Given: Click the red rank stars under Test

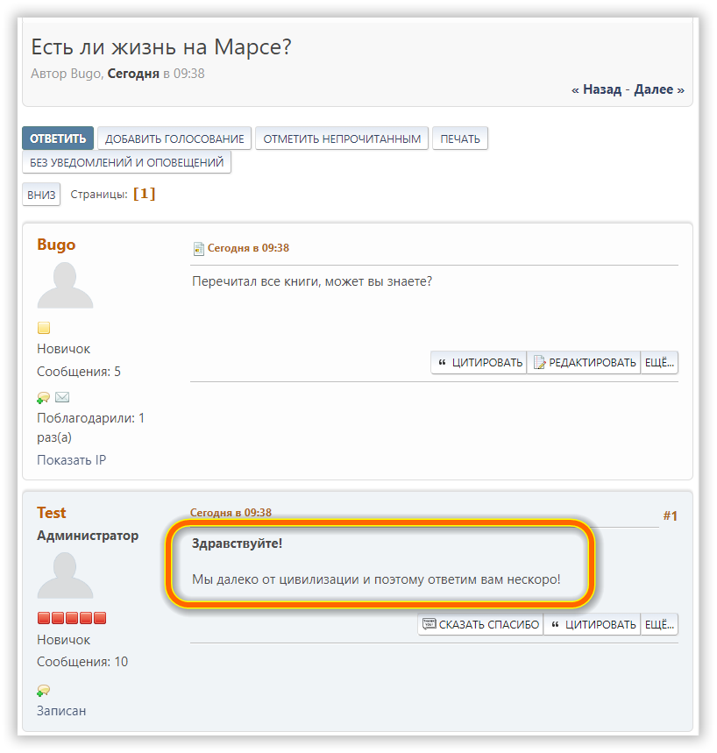Looking at the screenshot, I should pos(72,618).
